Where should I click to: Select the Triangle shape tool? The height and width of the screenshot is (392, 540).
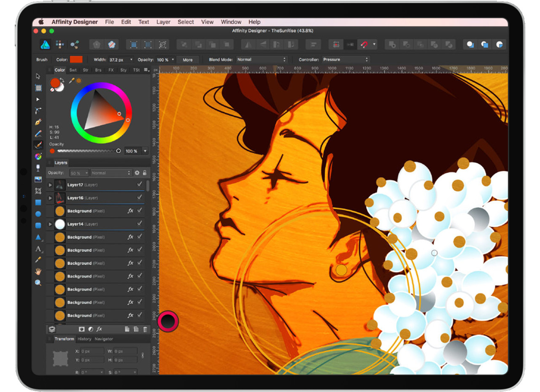(38, 237)
